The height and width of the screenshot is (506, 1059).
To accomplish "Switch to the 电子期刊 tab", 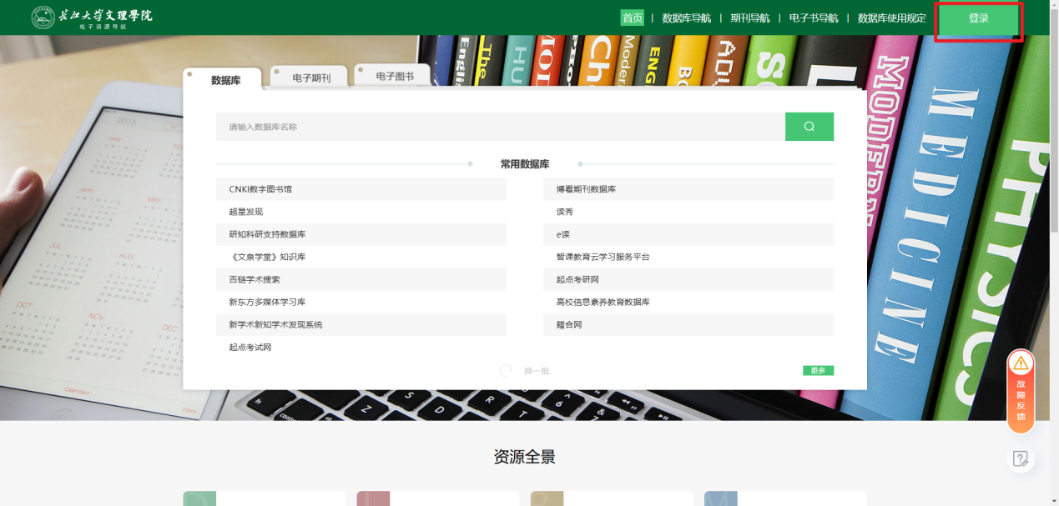I will [311, 78].
